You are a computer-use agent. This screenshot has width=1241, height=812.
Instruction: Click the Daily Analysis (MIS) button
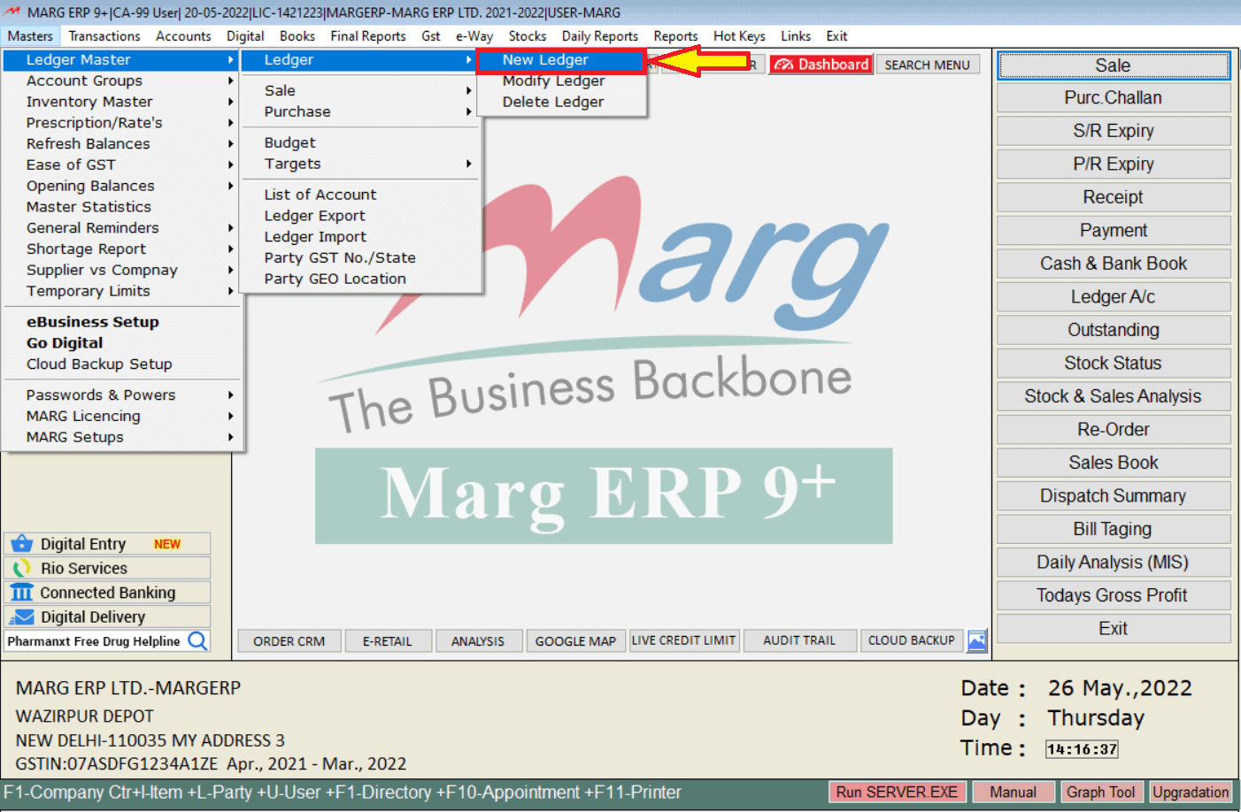click(1114, 563)
